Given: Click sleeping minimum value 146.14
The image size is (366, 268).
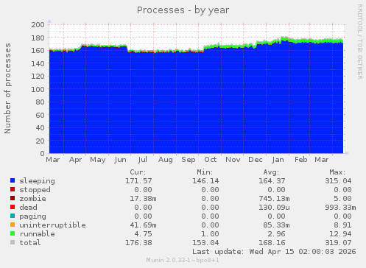Looking at the screenshot, I should pos(205,181).
